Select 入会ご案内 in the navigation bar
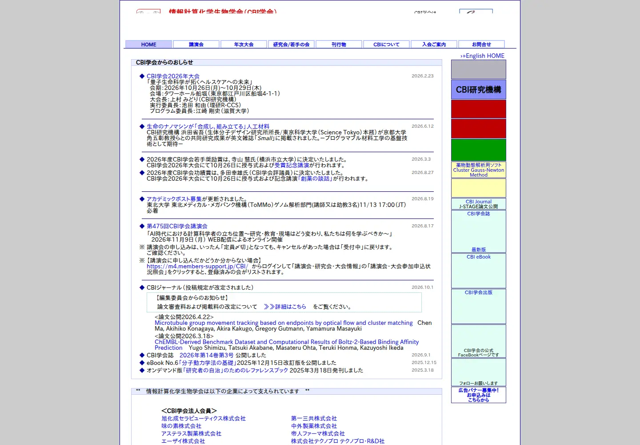The height and width of the screenshot is (445, 640). click(x=434, y=44)
